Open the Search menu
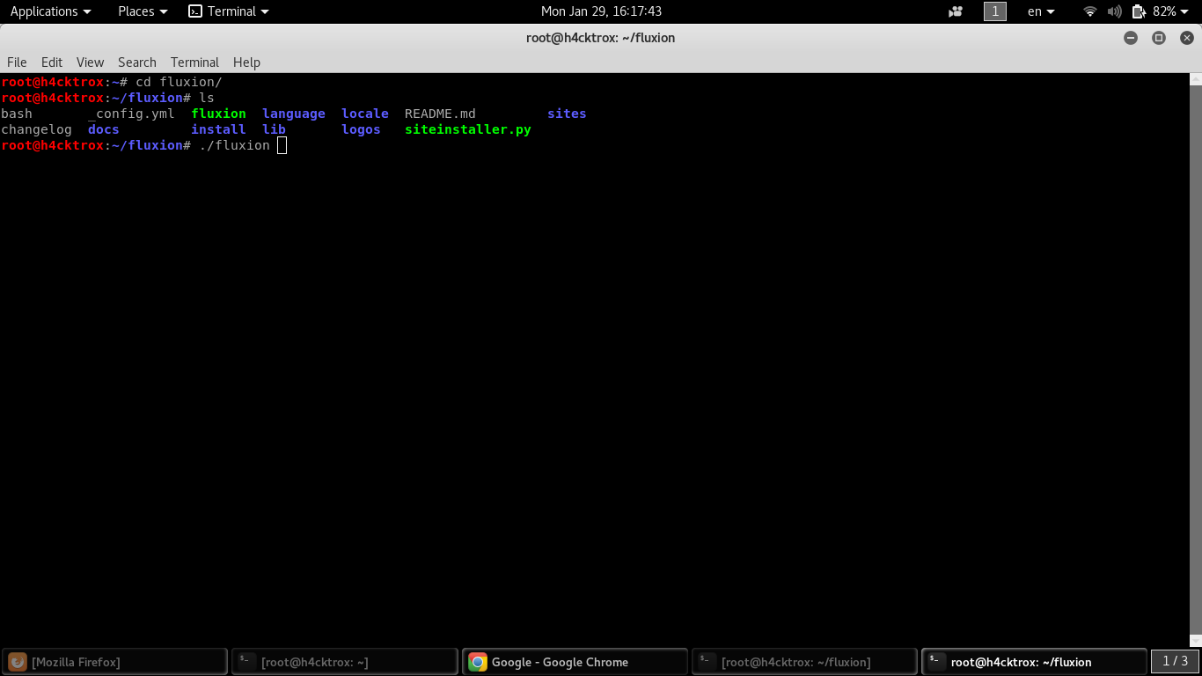 [136, 62]
